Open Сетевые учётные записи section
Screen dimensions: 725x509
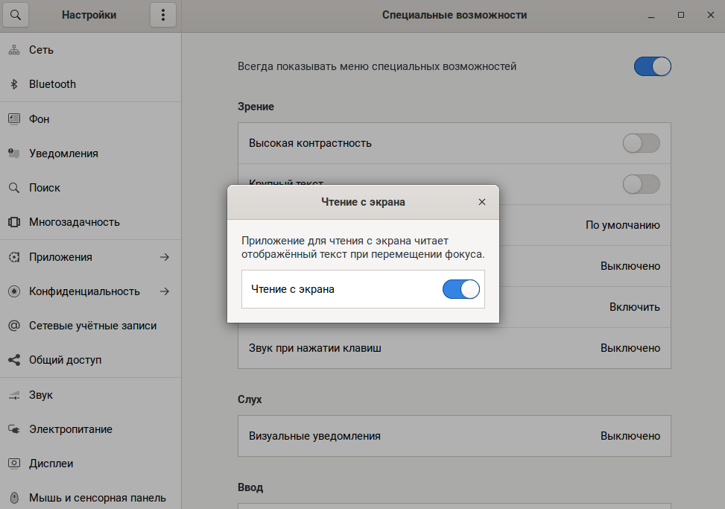tap(92, 326)
